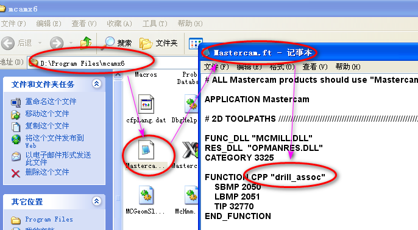Open Notepad 帮助(H) menu
418x230 pixels.
pyautogui.click(x=348, y=66)
